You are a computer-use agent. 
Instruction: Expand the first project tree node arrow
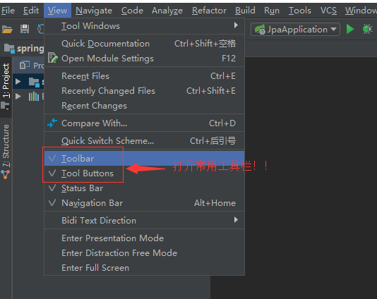pos(18,81)
